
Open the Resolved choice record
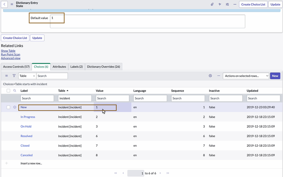coord(26,136)
